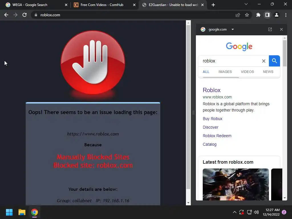This screenshot has width=292, height=219.
Task: Click the padlock site info icon
Action: (x=36, y=15)
